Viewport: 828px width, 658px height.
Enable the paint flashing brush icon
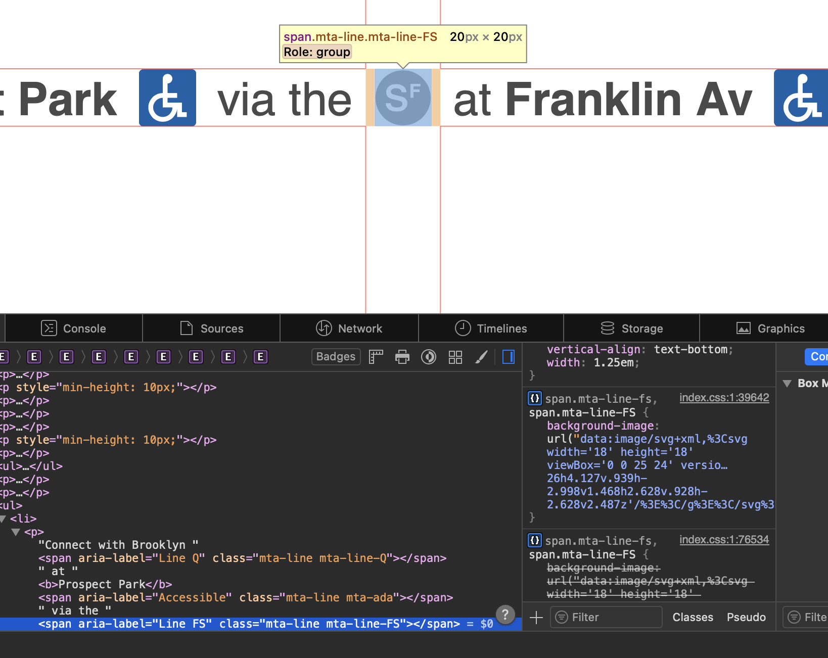pos(482,357)
